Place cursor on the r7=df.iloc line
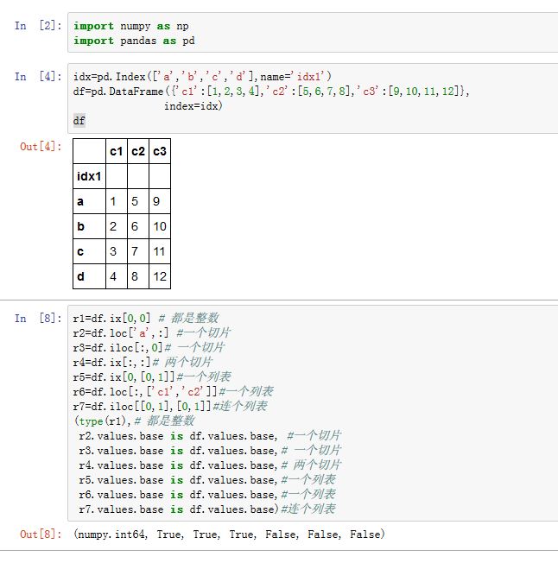Image resolution: width=558 pixels, height=563 pixels. click(170, 406)
